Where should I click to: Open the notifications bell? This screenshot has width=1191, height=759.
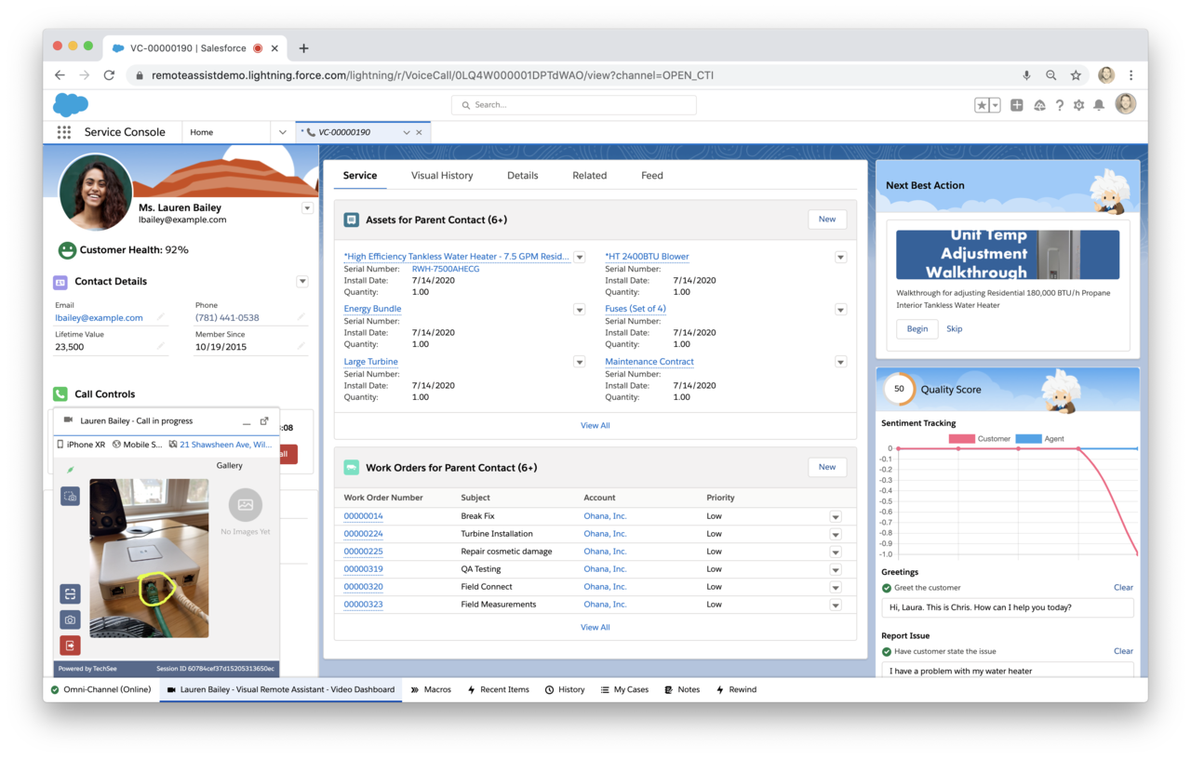pos(1099,105)
